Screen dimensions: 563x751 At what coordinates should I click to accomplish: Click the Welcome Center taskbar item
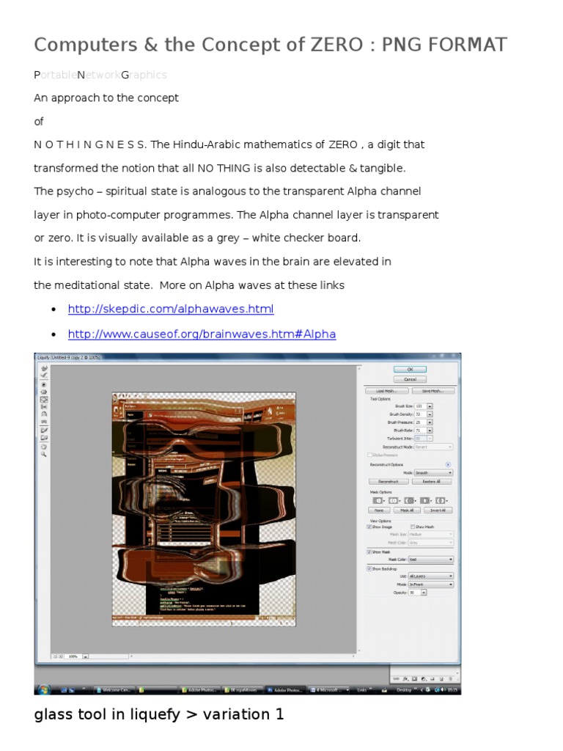tap(114, 690)
